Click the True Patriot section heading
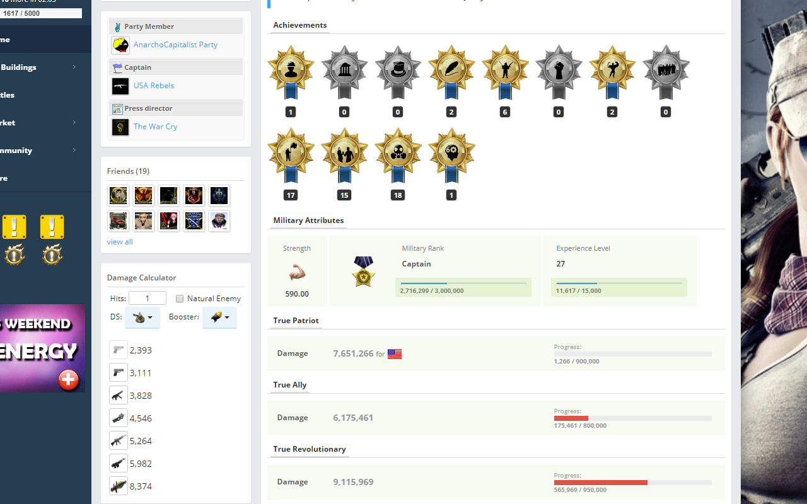The image size is (807, 504). [296, 321]
